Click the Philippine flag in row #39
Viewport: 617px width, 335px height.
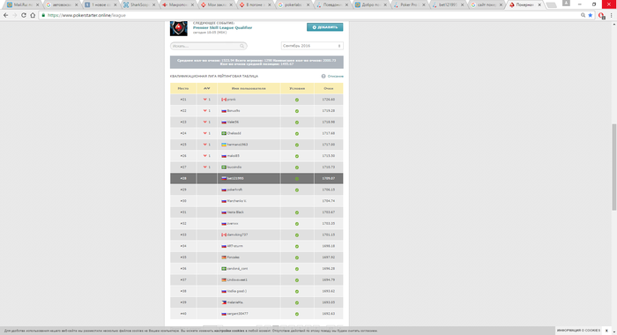[224, 302]
